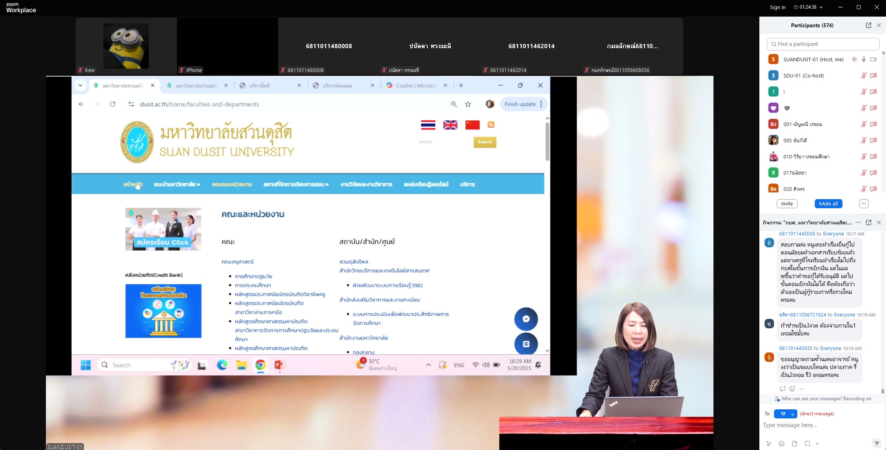Click the Who can see your messages icon
Viewport: 886px width, 450px height.
[x=777, y=399]
